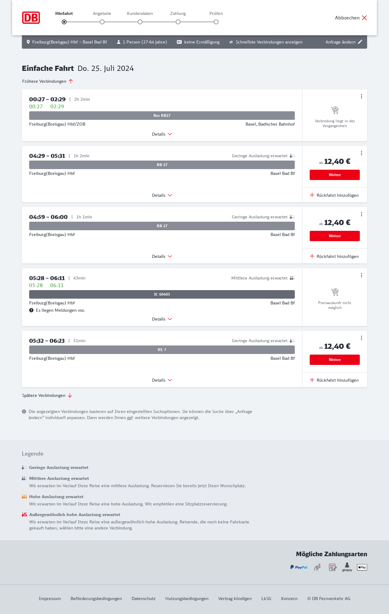This screenshot has width=389, height=614.
Task: Go to the Zahlung step
Action: click(178, 22)
